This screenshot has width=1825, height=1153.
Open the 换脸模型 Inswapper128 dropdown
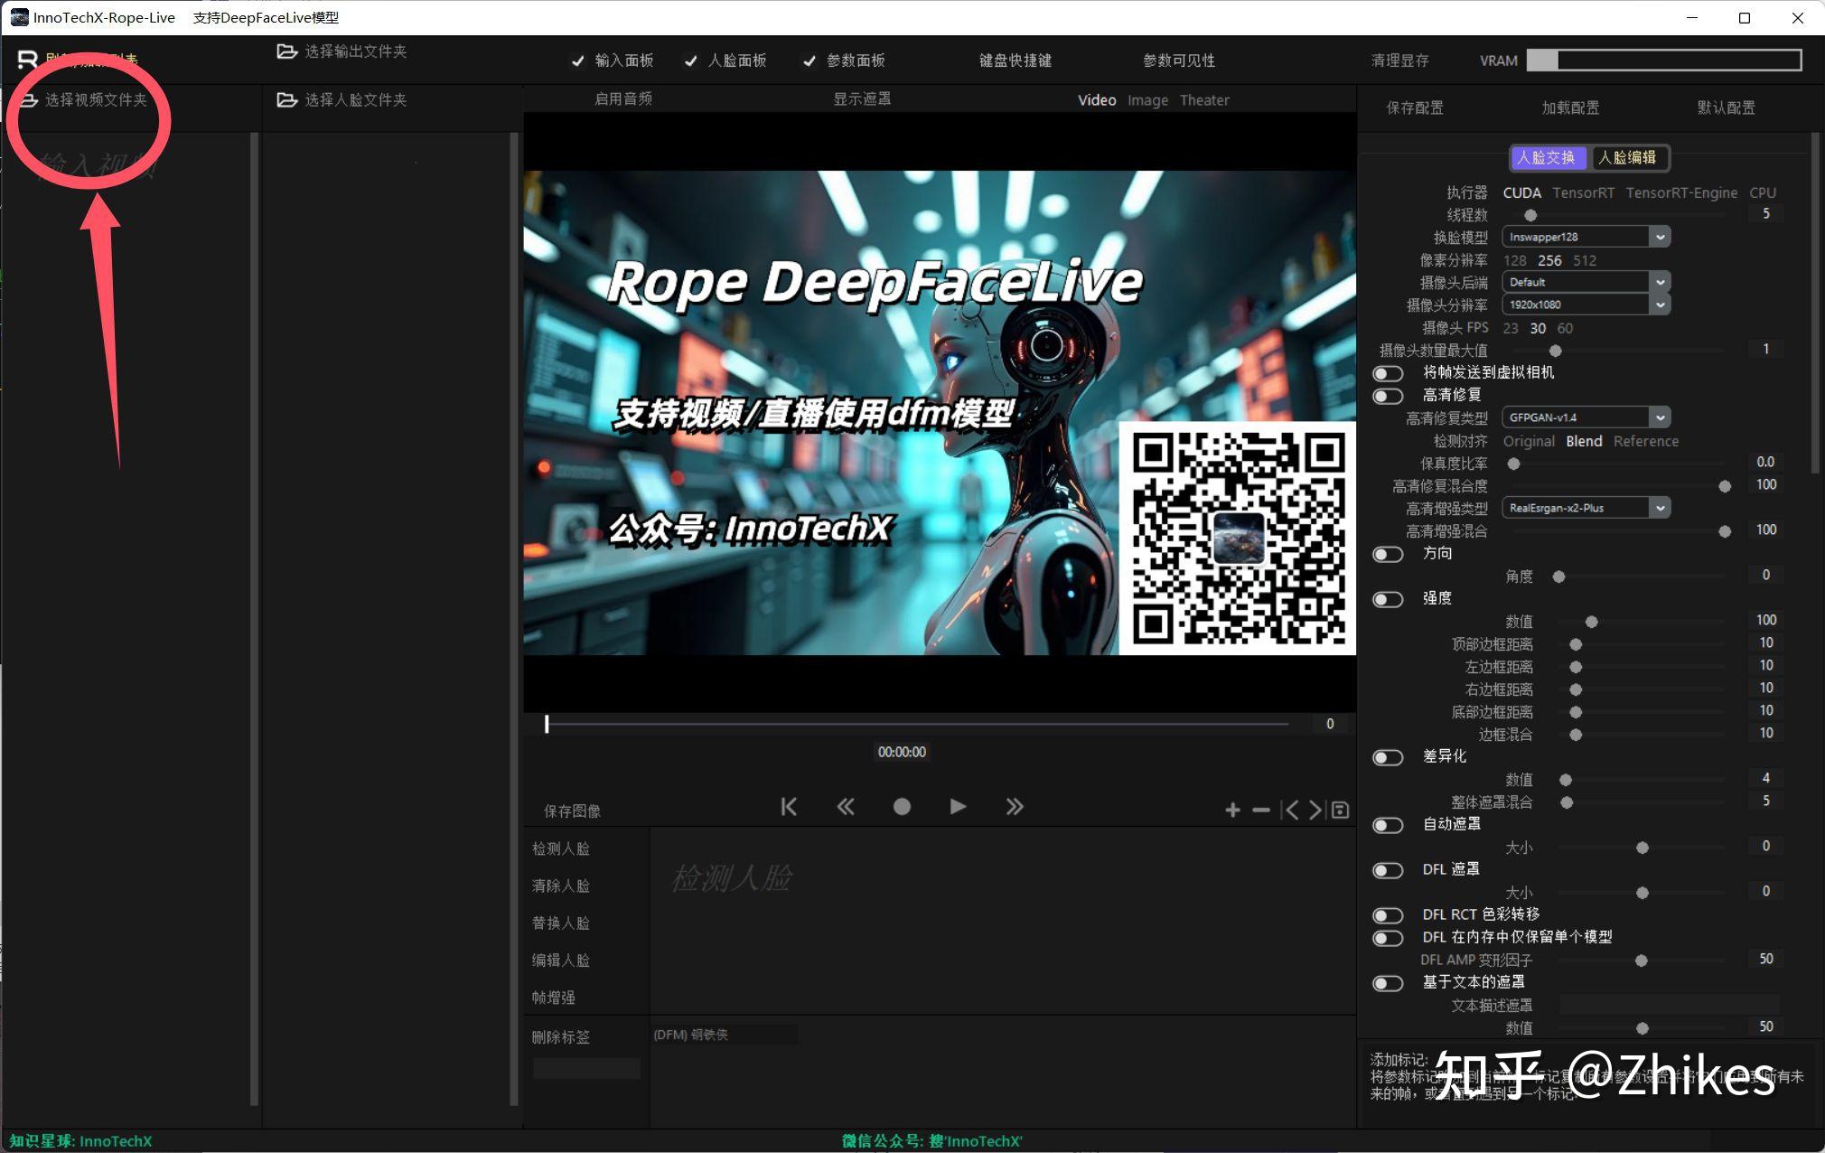pyautogui.click(x=1586, y=237)
